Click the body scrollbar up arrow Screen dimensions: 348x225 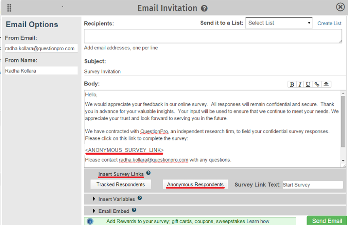click(343, 93)
